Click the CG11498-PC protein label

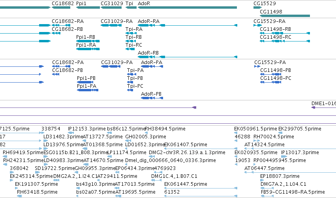click(x=276, y=78)
